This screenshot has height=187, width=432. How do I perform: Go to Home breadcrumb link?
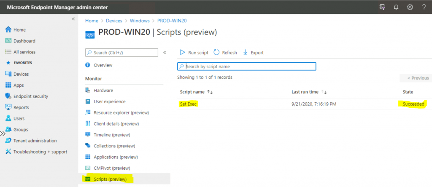click(92, 21)
